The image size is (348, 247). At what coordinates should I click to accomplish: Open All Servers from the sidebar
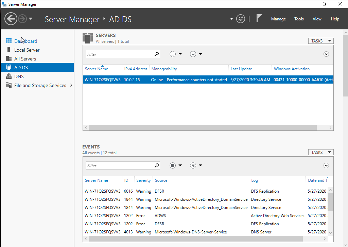tap(25, 59)
